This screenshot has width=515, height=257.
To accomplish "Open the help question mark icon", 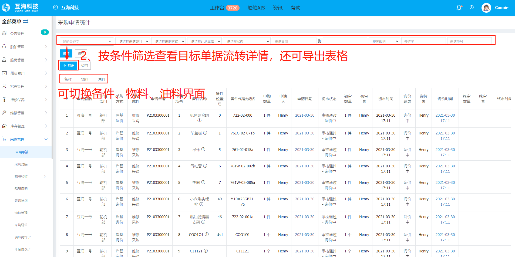I will coord(472,8).
